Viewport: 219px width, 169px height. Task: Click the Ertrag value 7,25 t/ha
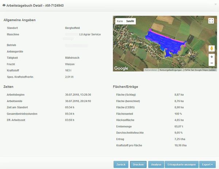(x=181, y=139)
